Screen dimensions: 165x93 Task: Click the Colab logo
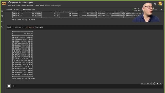[4, 3]
